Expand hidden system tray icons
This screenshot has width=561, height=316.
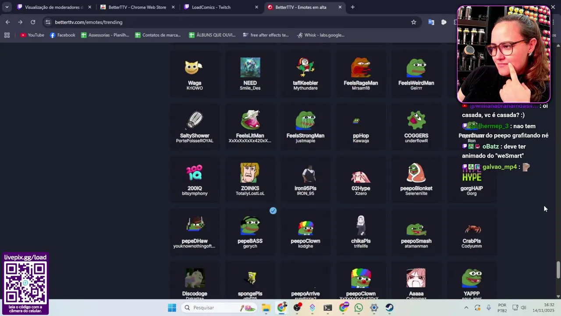click(466, 308)
